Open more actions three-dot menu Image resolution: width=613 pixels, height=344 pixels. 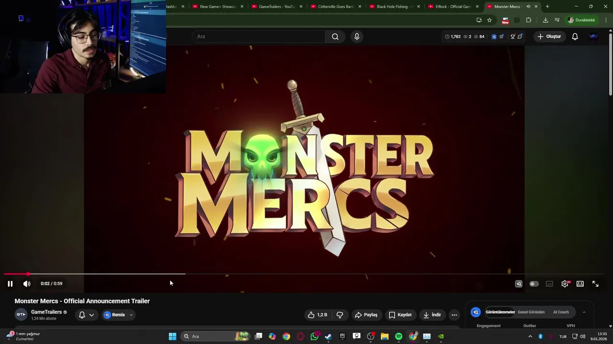pyautogui.click(x=454, y=315)
